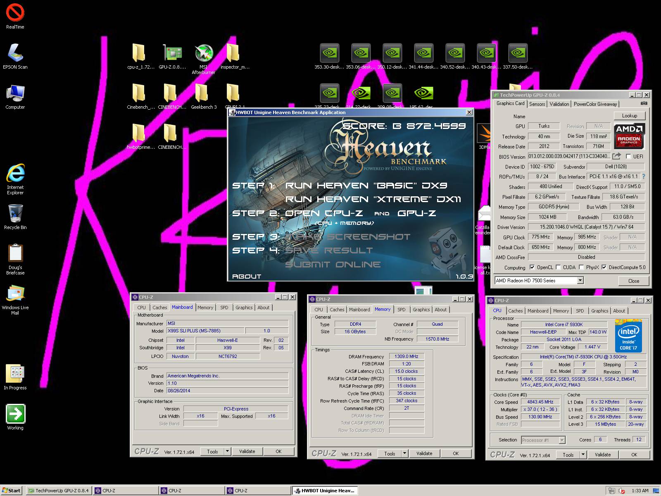
Task: Switch to HWBOT Unigine Heaven taskbar button
Action: tap(325, 491)
